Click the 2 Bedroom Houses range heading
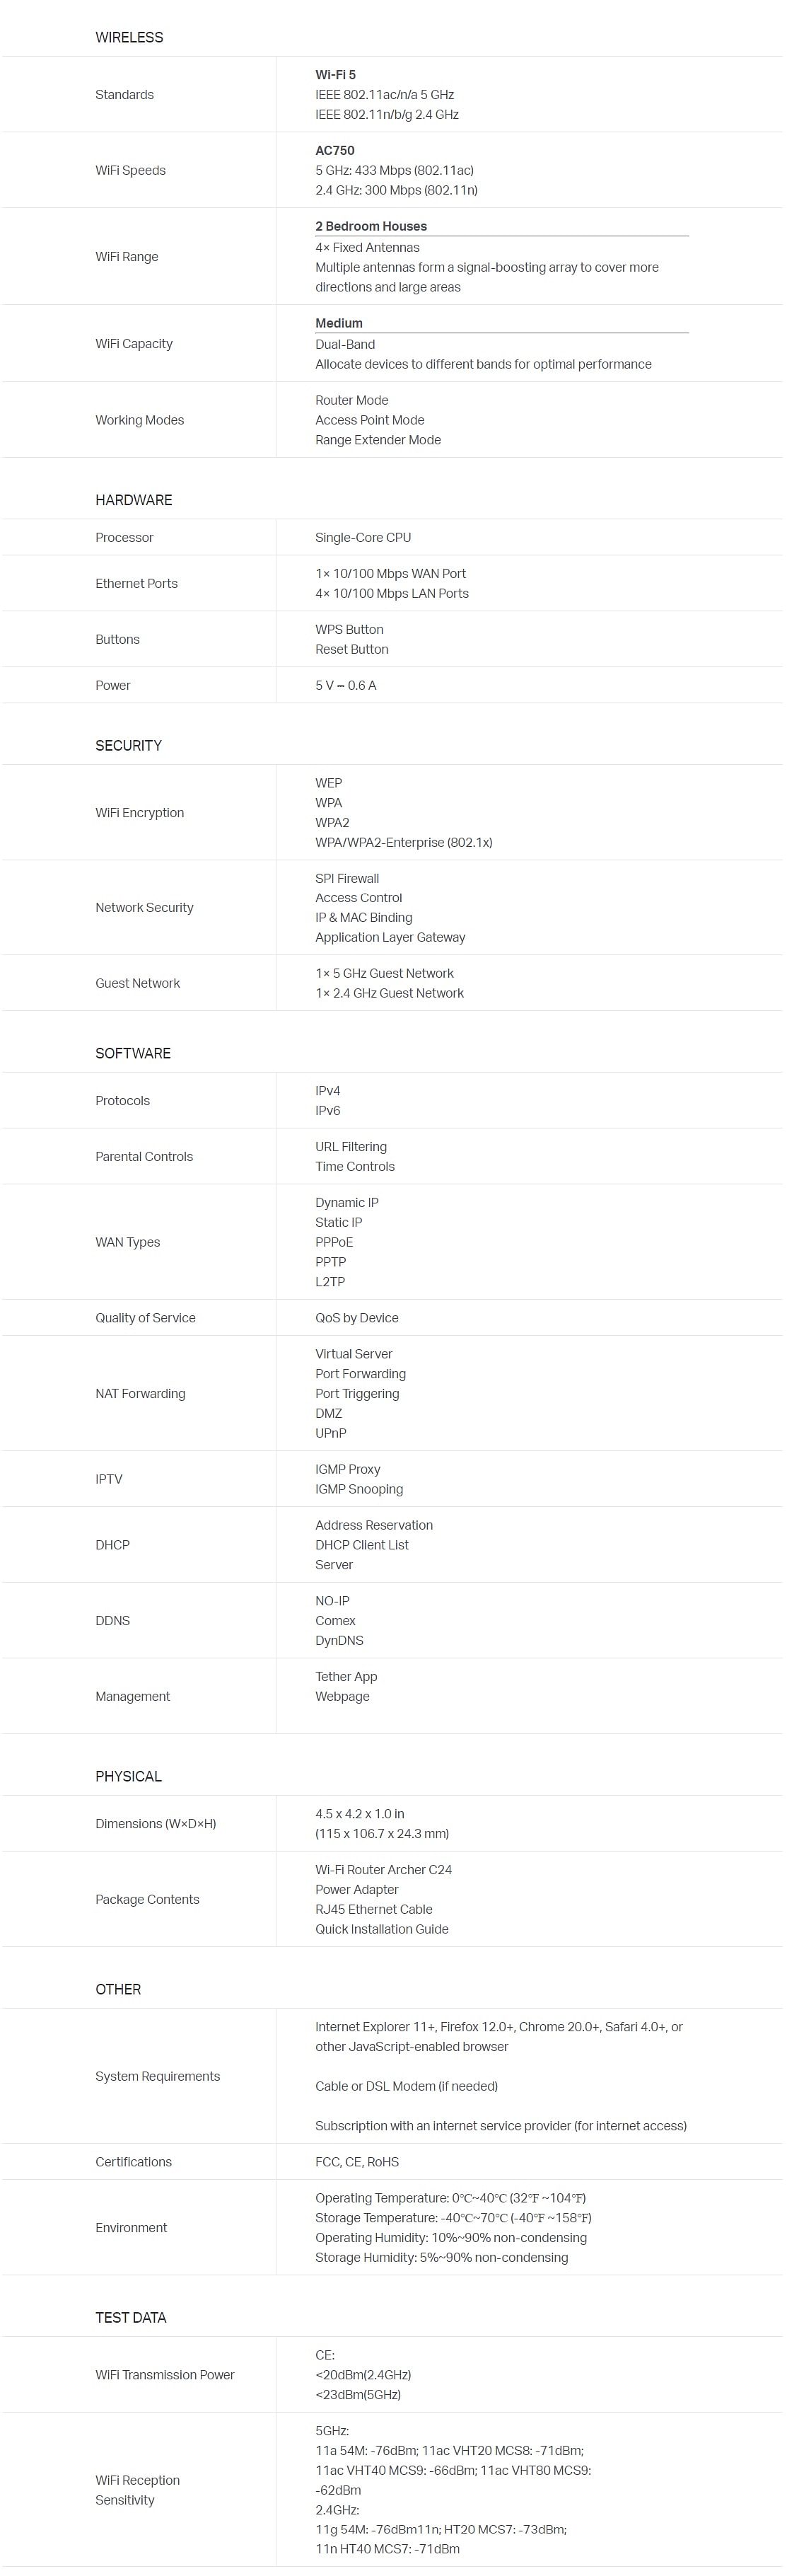 click(371, 227)
